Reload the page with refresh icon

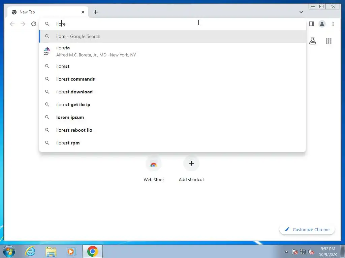(34, 24)
